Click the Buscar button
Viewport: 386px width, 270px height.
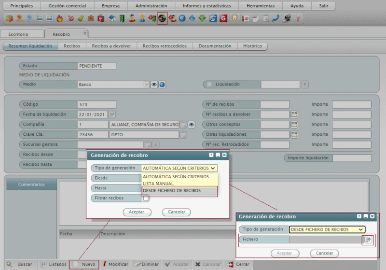tap(20, 264)
